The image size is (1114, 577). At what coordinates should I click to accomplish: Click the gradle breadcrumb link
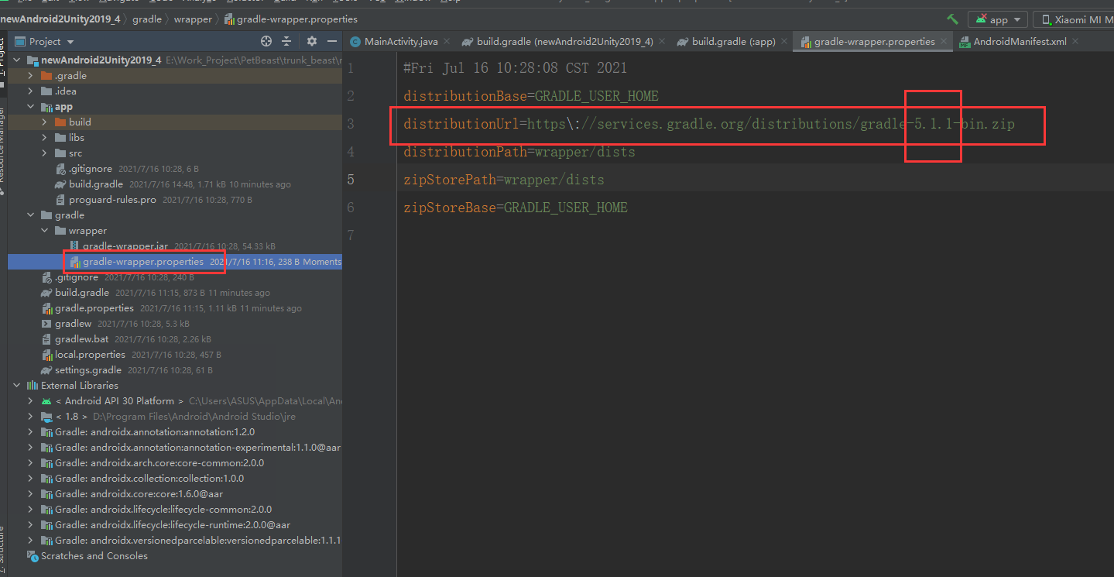(146, 19)
